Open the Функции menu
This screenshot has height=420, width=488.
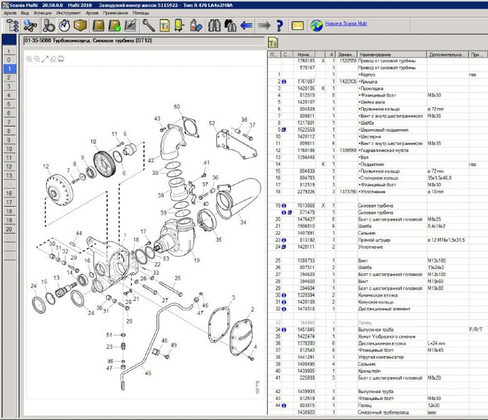click(x=43, y=12)
